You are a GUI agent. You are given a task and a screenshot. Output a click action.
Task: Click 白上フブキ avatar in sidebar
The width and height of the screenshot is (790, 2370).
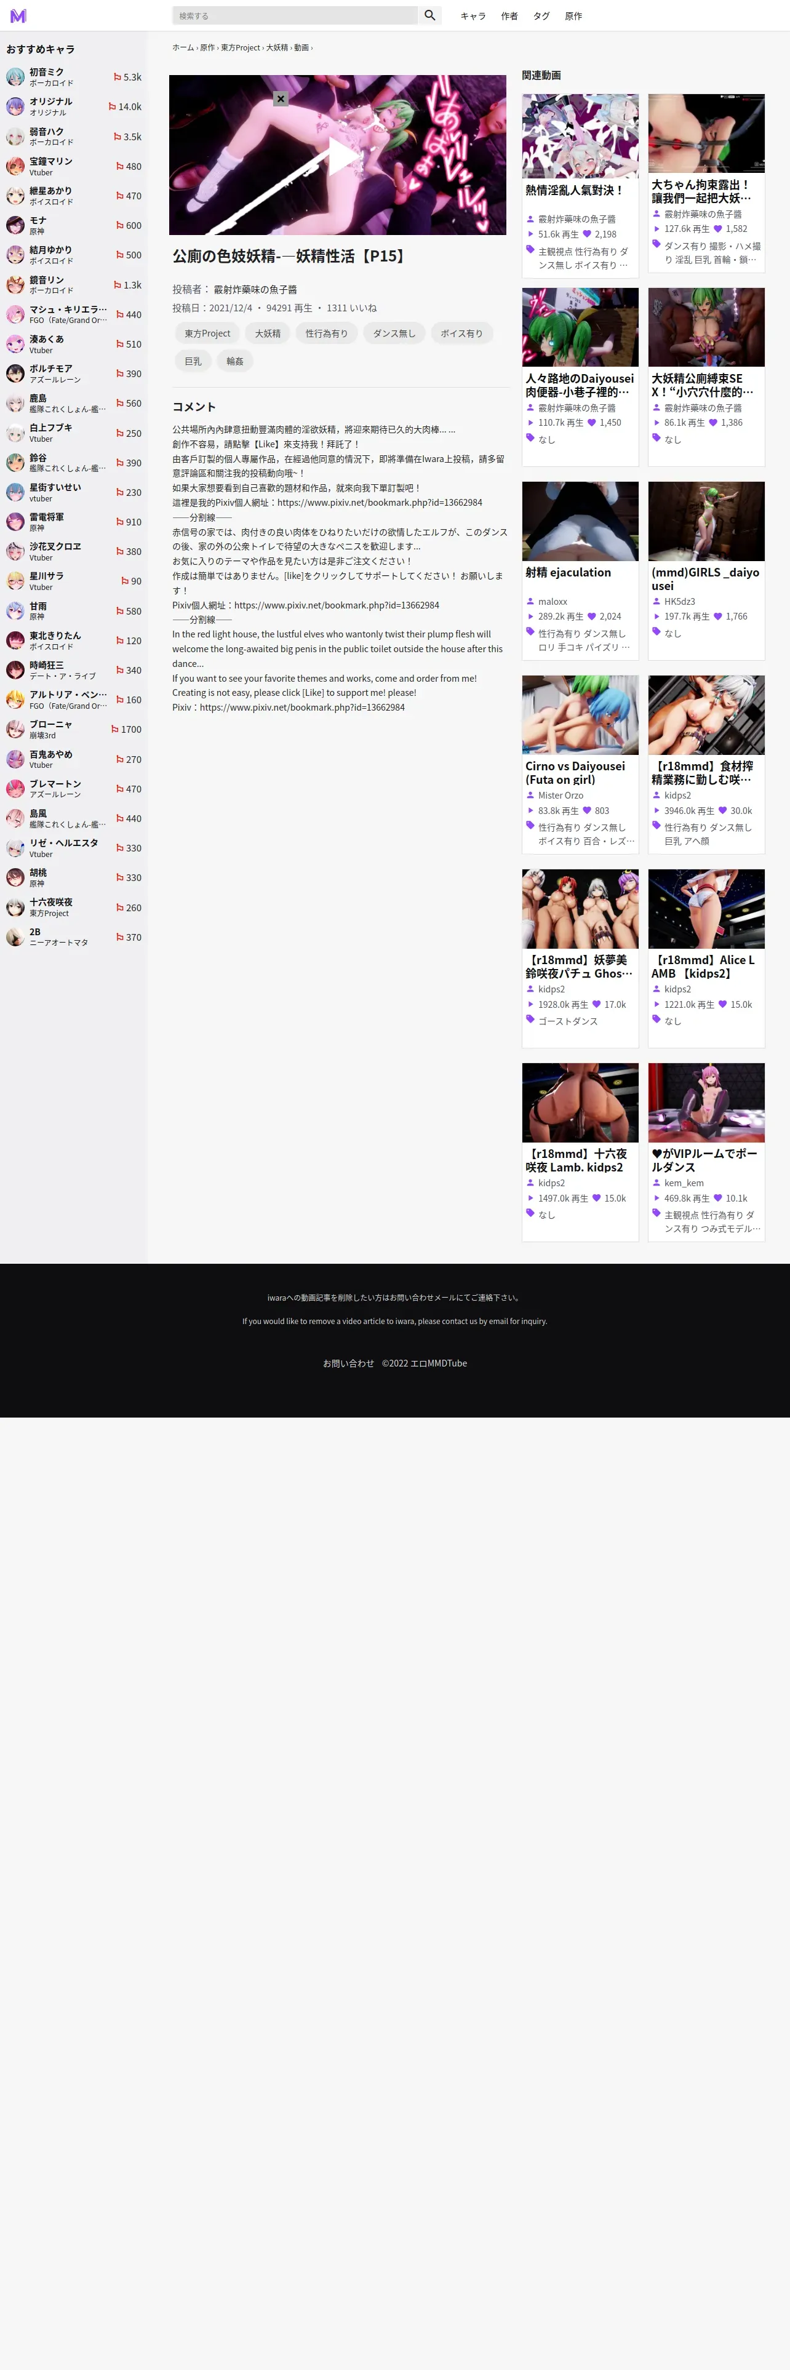pyautogui.click(x=15, y=433)
